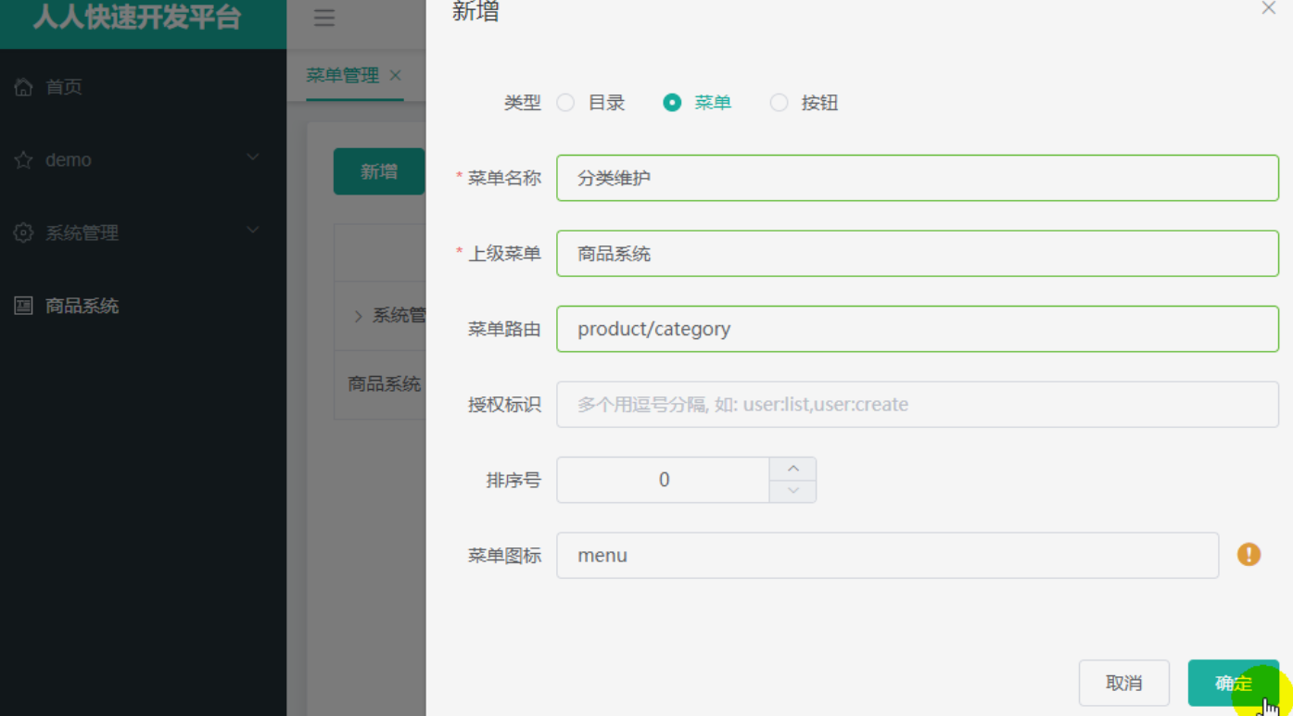Increase the 排序号 value with up arrow
This screenshot has height=716, width=1293.
click(792, 469)
